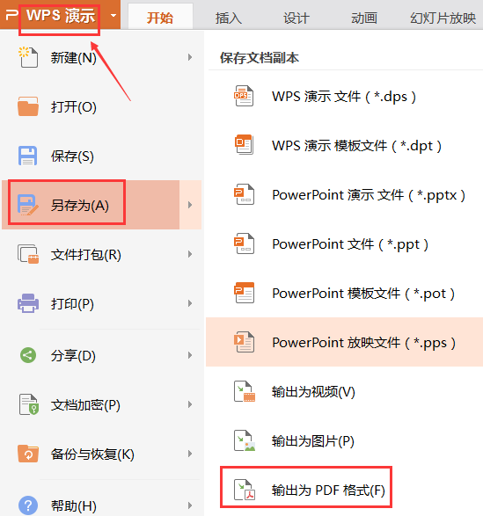Select 备份与恢复(K) menu item
Viewport: 483px width, 516px height.
coord(102,454)
